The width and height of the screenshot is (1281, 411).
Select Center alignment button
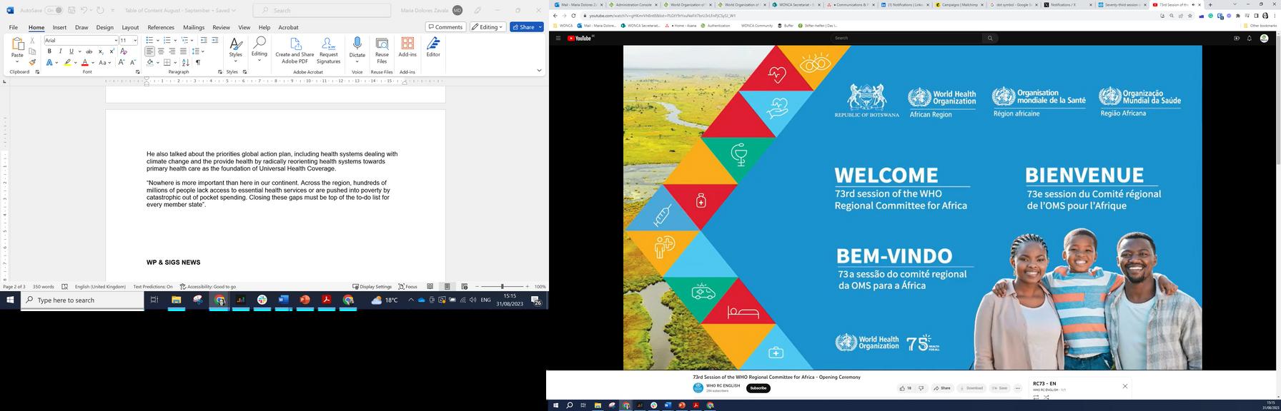(x=161, y=51)
